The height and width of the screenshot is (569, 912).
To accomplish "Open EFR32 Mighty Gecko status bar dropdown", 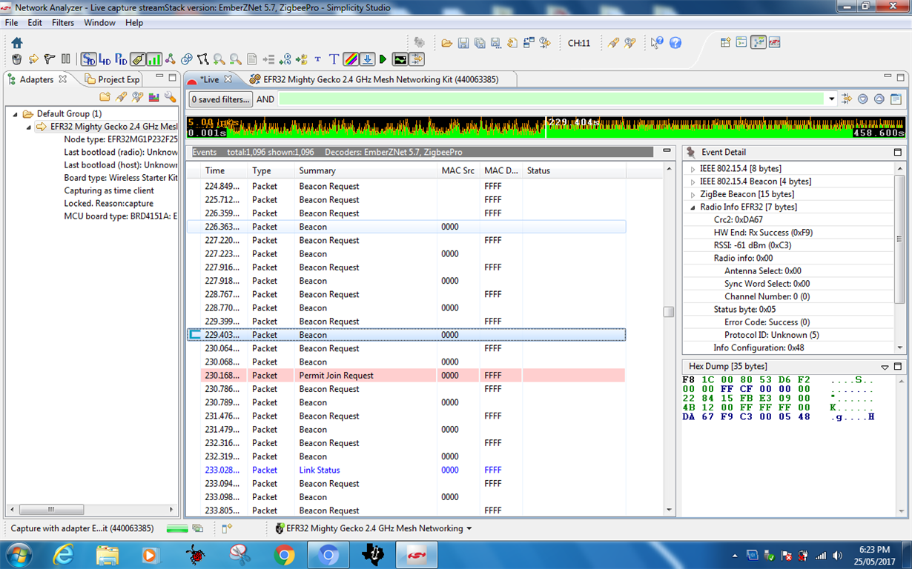I will pos(469,529).
